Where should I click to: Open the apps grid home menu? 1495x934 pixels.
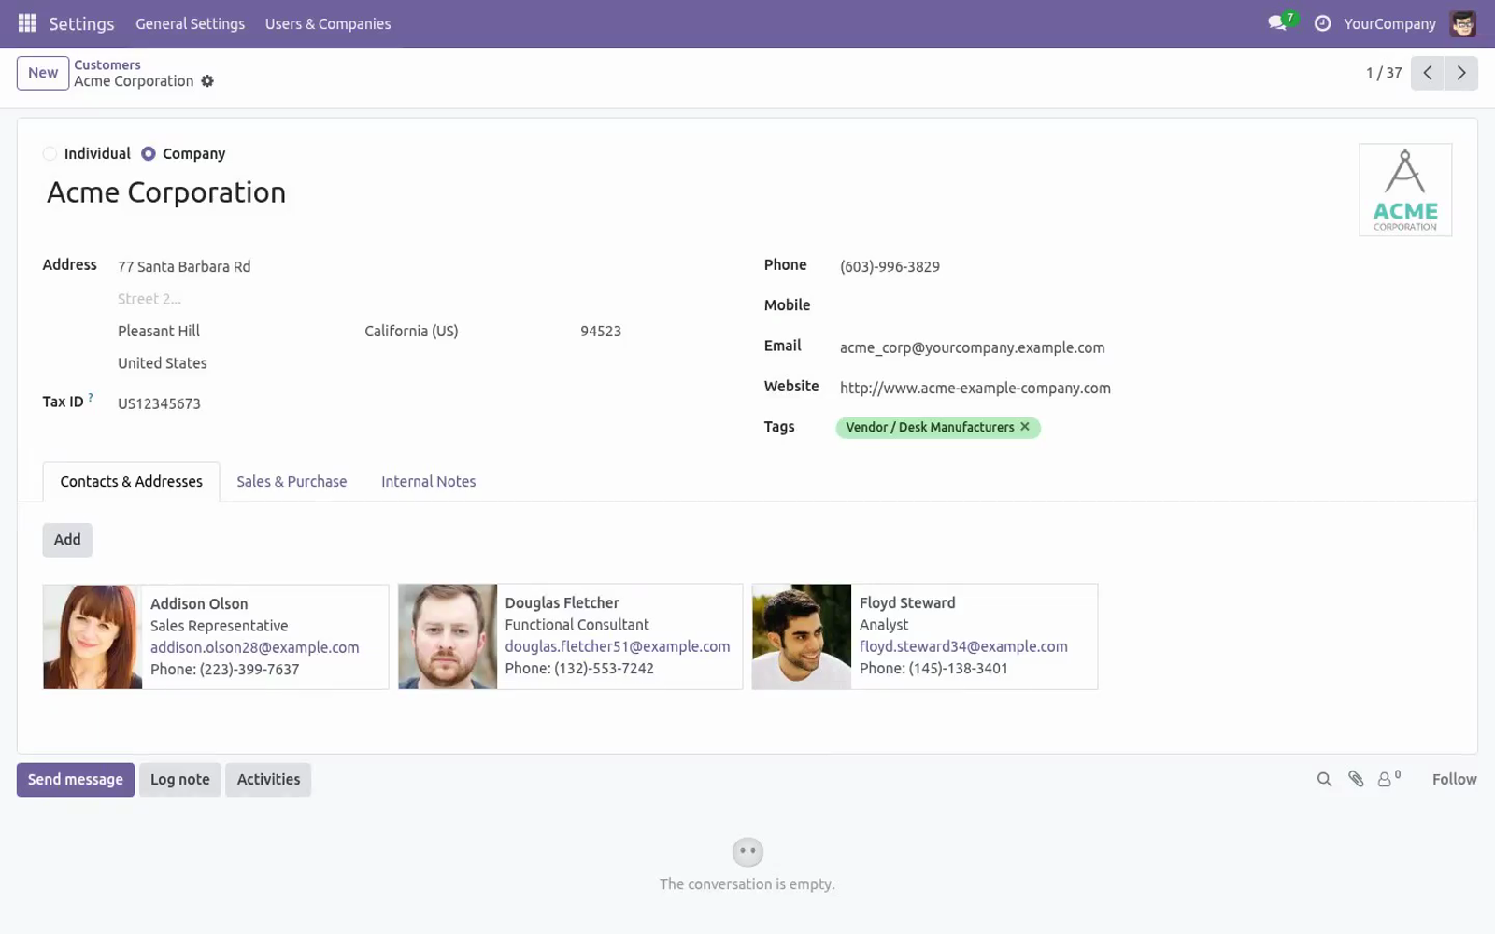coord(27,23)
